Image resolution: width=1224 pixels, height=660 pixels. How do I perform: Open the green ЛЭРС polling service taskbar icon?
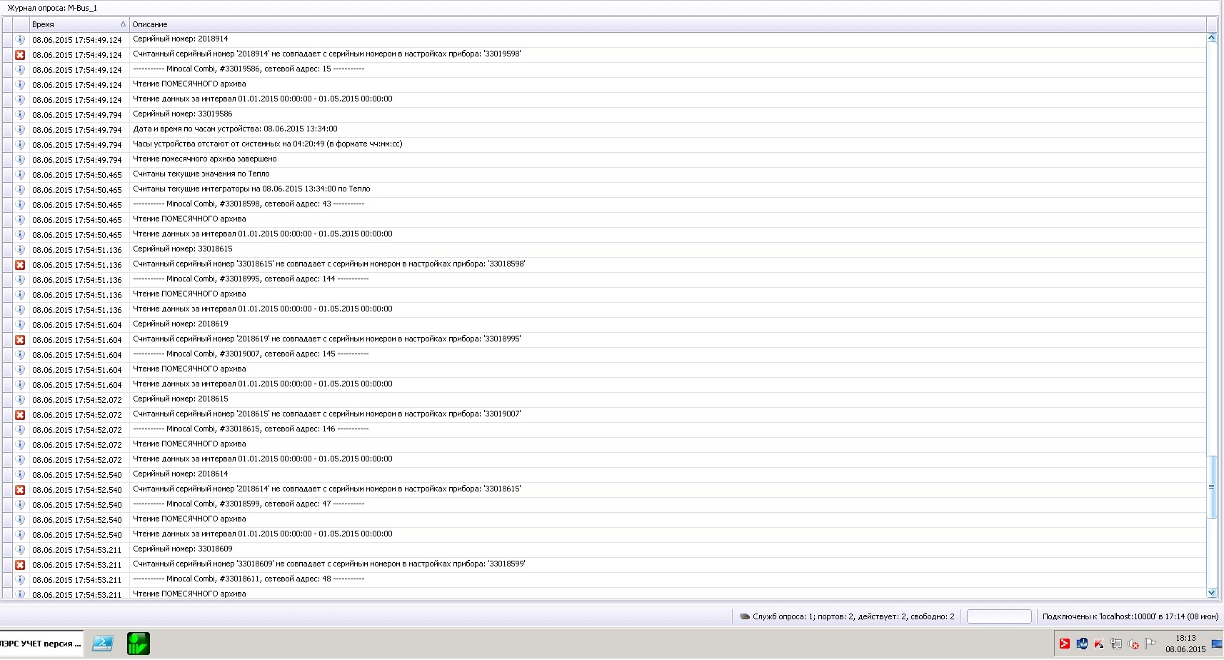(x=138, y=644)
